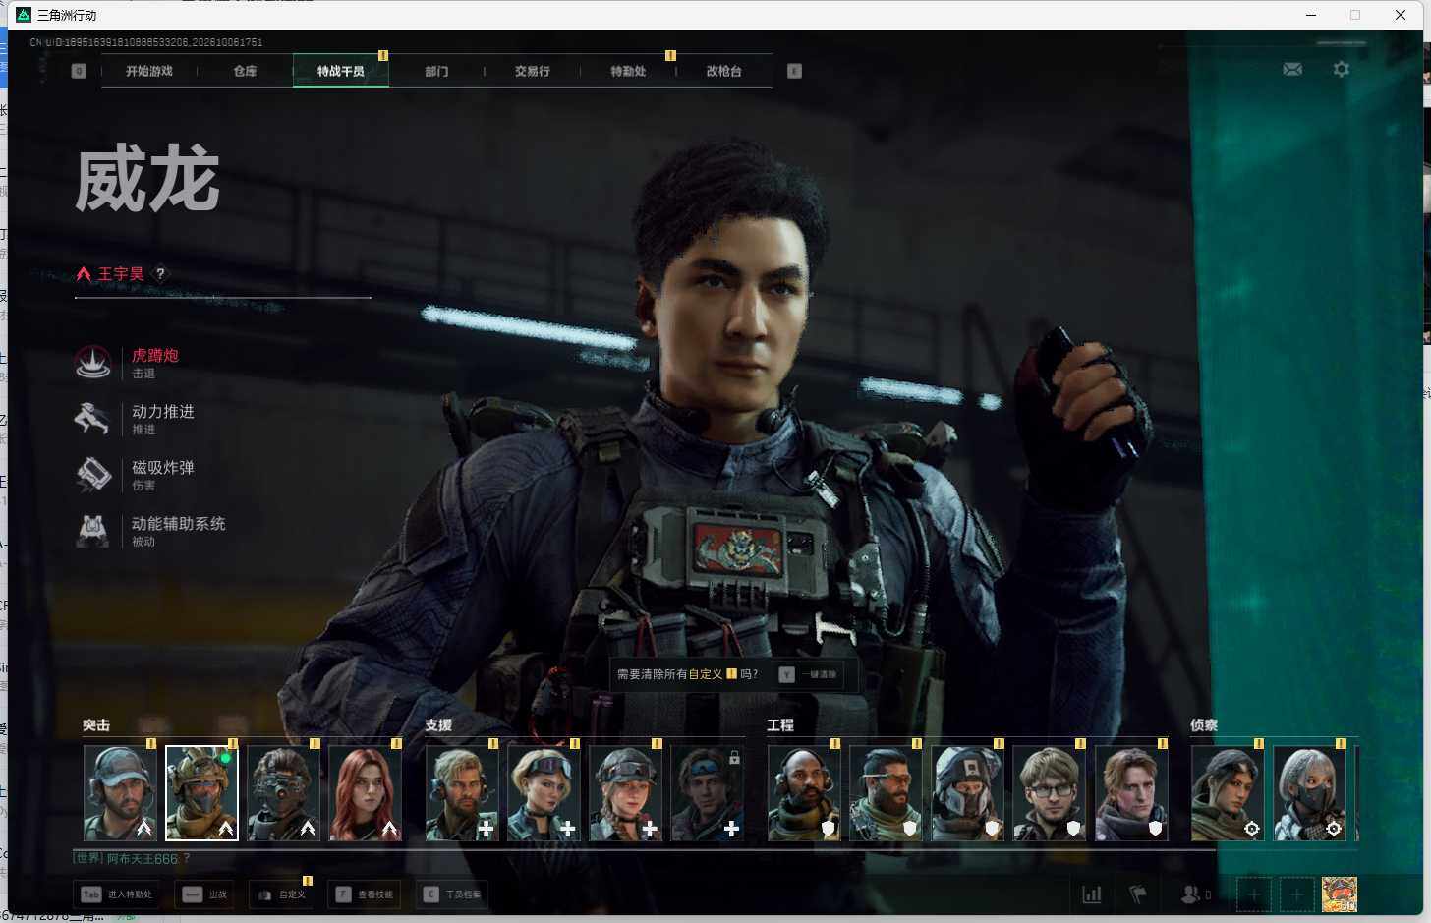Image resolution: width=1431 pixels, height=923 pixels.
Task: Select the blond bearded support medic portrait
Action: pos(462,793)
